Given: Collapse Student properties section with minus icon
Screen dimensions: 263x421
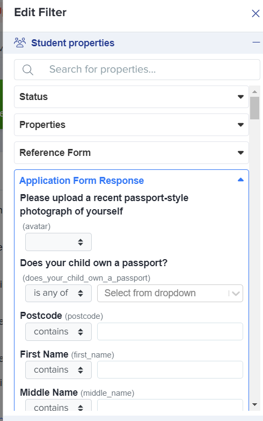Looking at the screenshot, I should 256,42.
